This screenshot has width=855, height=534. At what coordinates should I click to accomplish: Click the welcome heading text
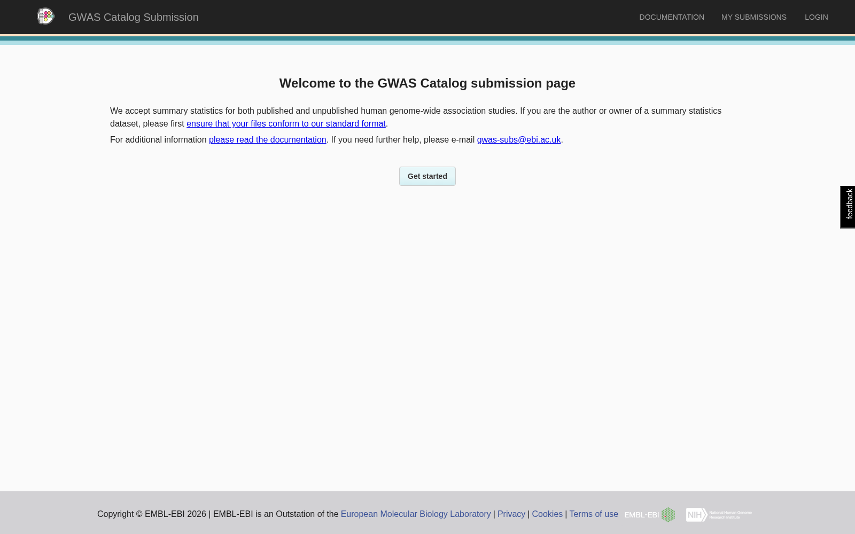(x=428, y=83)
